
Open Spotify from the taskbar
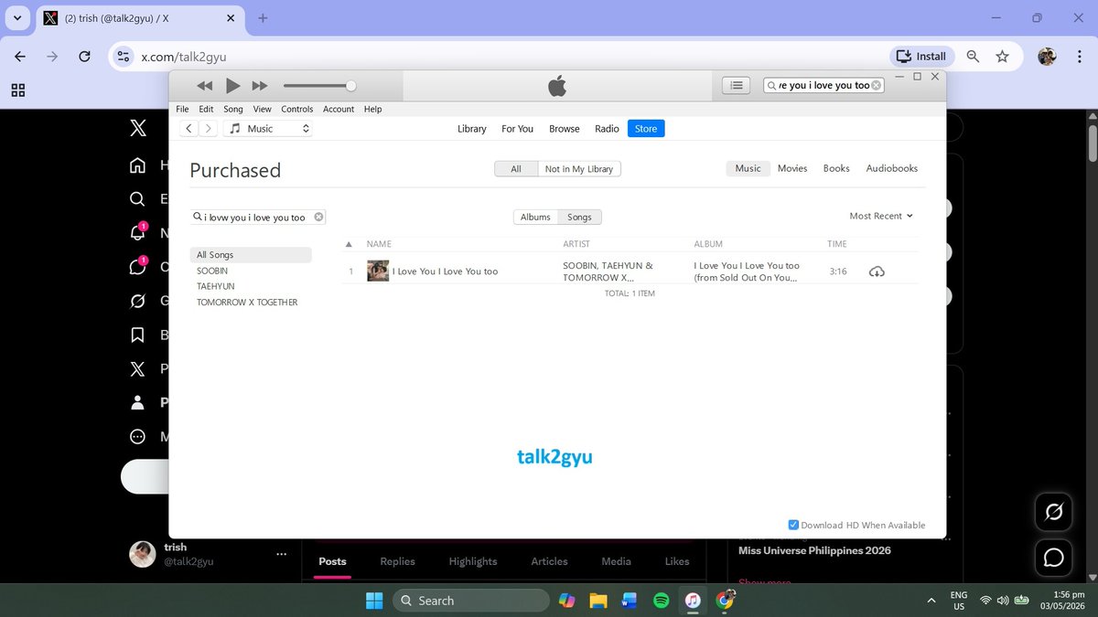[661, 601]
